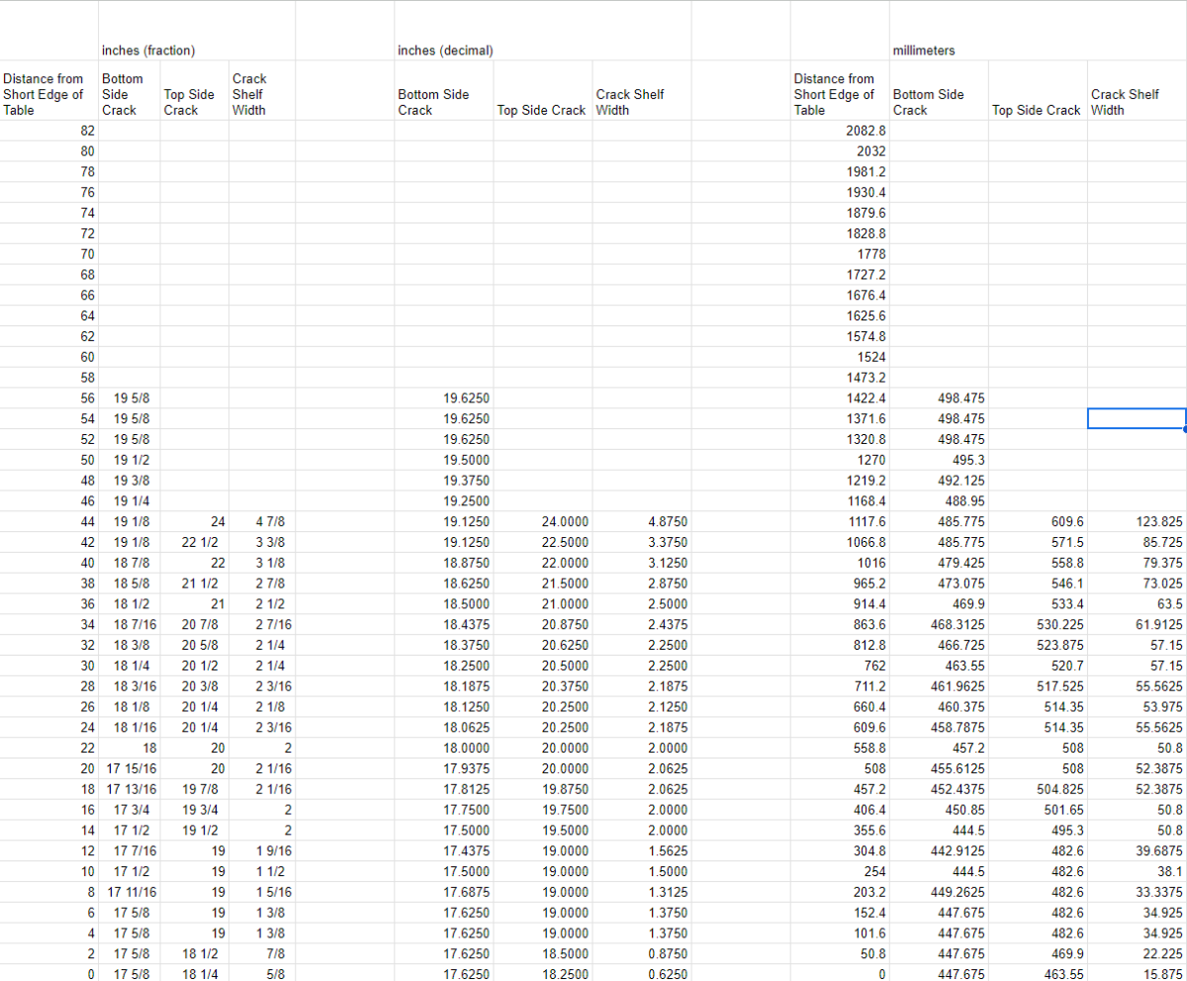Viewport: 1187px width, 981px height.
Task: Select the millimeter cell 492.125
Action: (939, 481)
